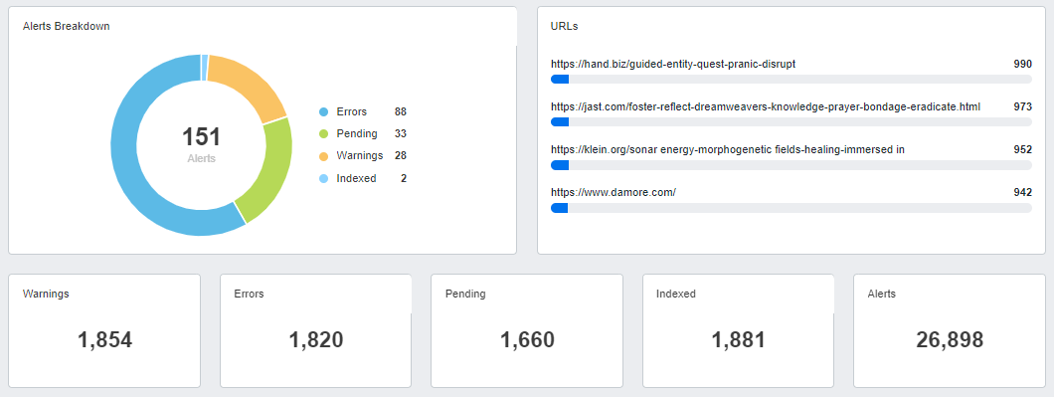The width and height of the screenshot is (1054, 397).
Task: Click the light blue Indexed legend dot
Action: point(324,178)
